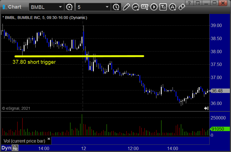Image resolution: width=231 pixels, height=152 pixels.
Task: Click the pop-out window button
Action: [198, 3]
